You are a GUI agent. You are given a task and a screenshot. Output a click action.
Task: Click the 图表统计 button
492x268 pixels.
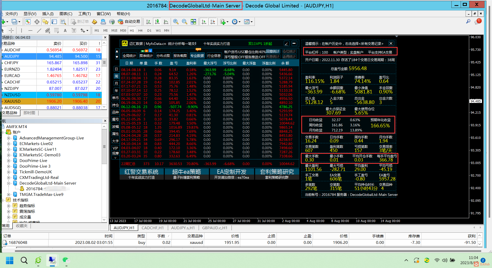[x=146, y=56]
